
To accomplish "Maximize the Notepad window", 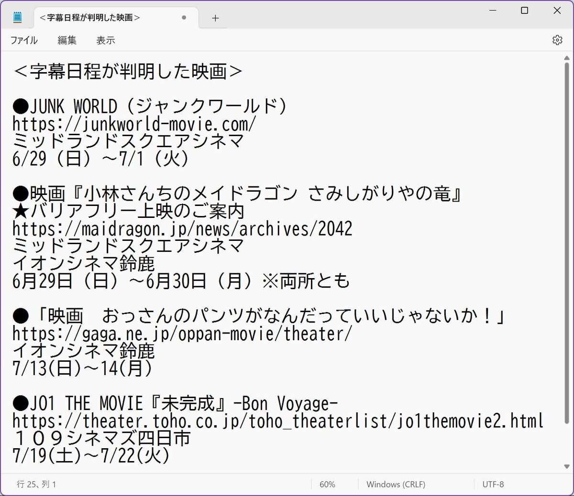I will (525, 11).
